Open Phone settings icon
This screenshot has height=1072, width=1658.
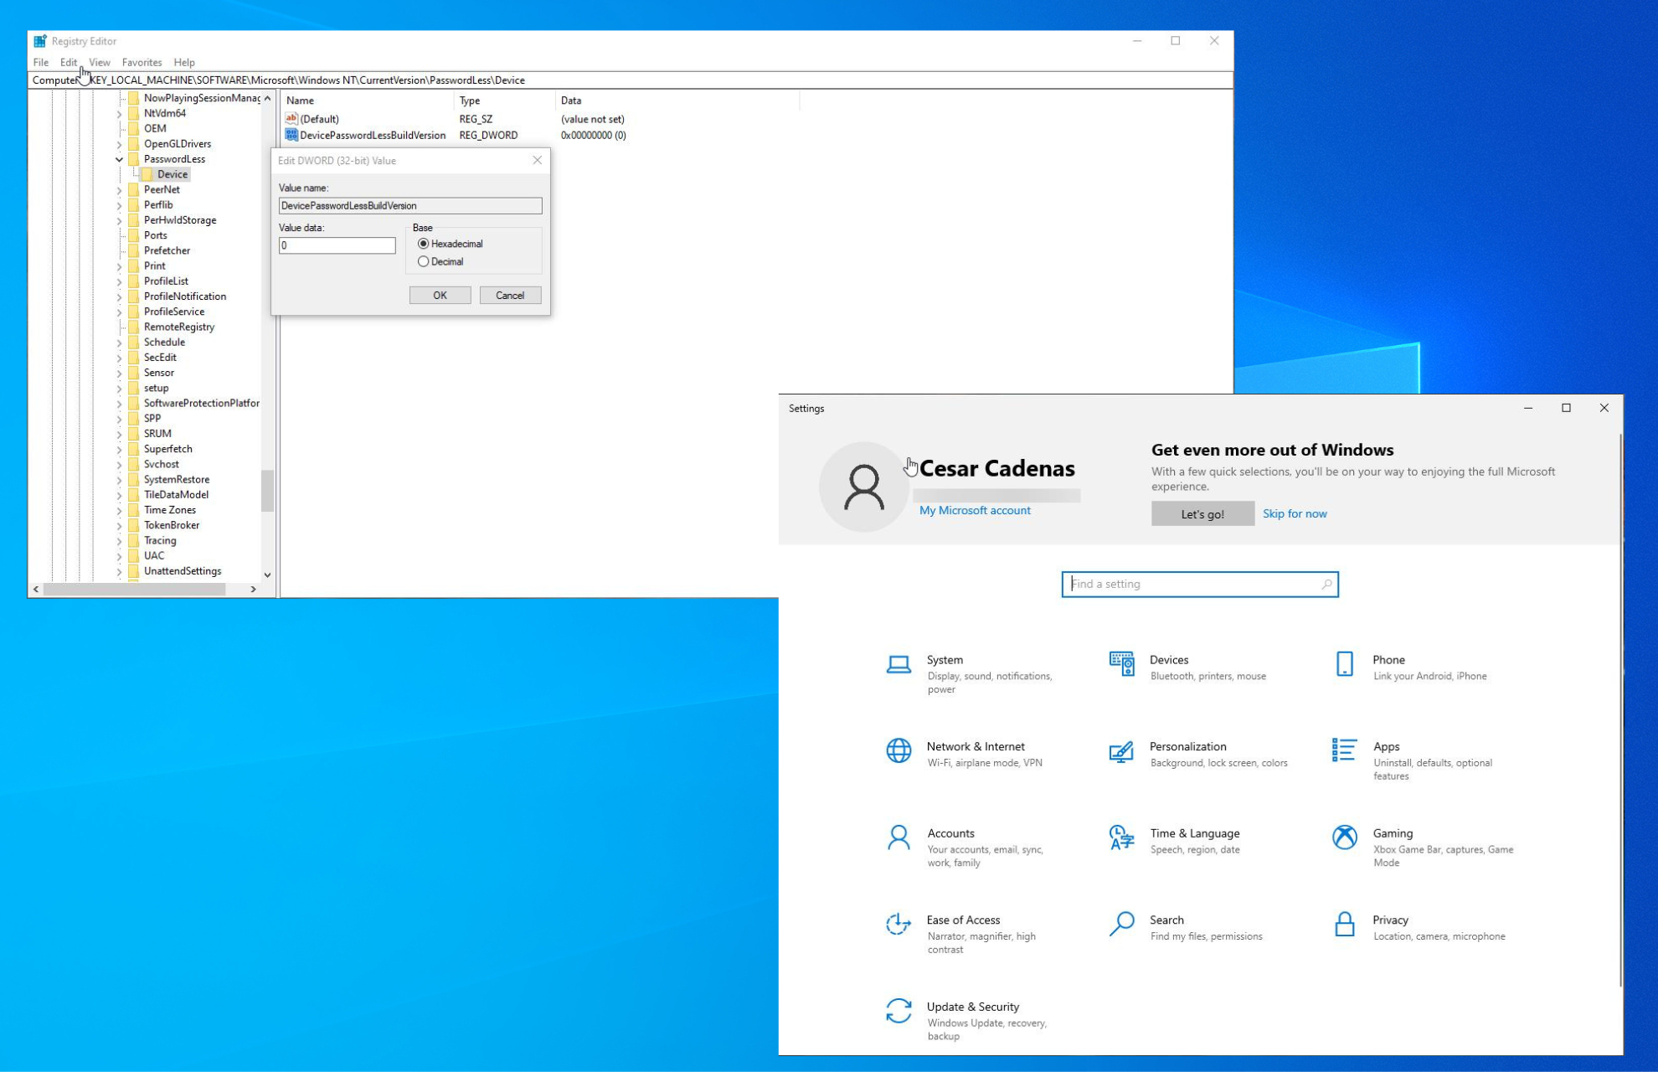[x=1345, y=664]
